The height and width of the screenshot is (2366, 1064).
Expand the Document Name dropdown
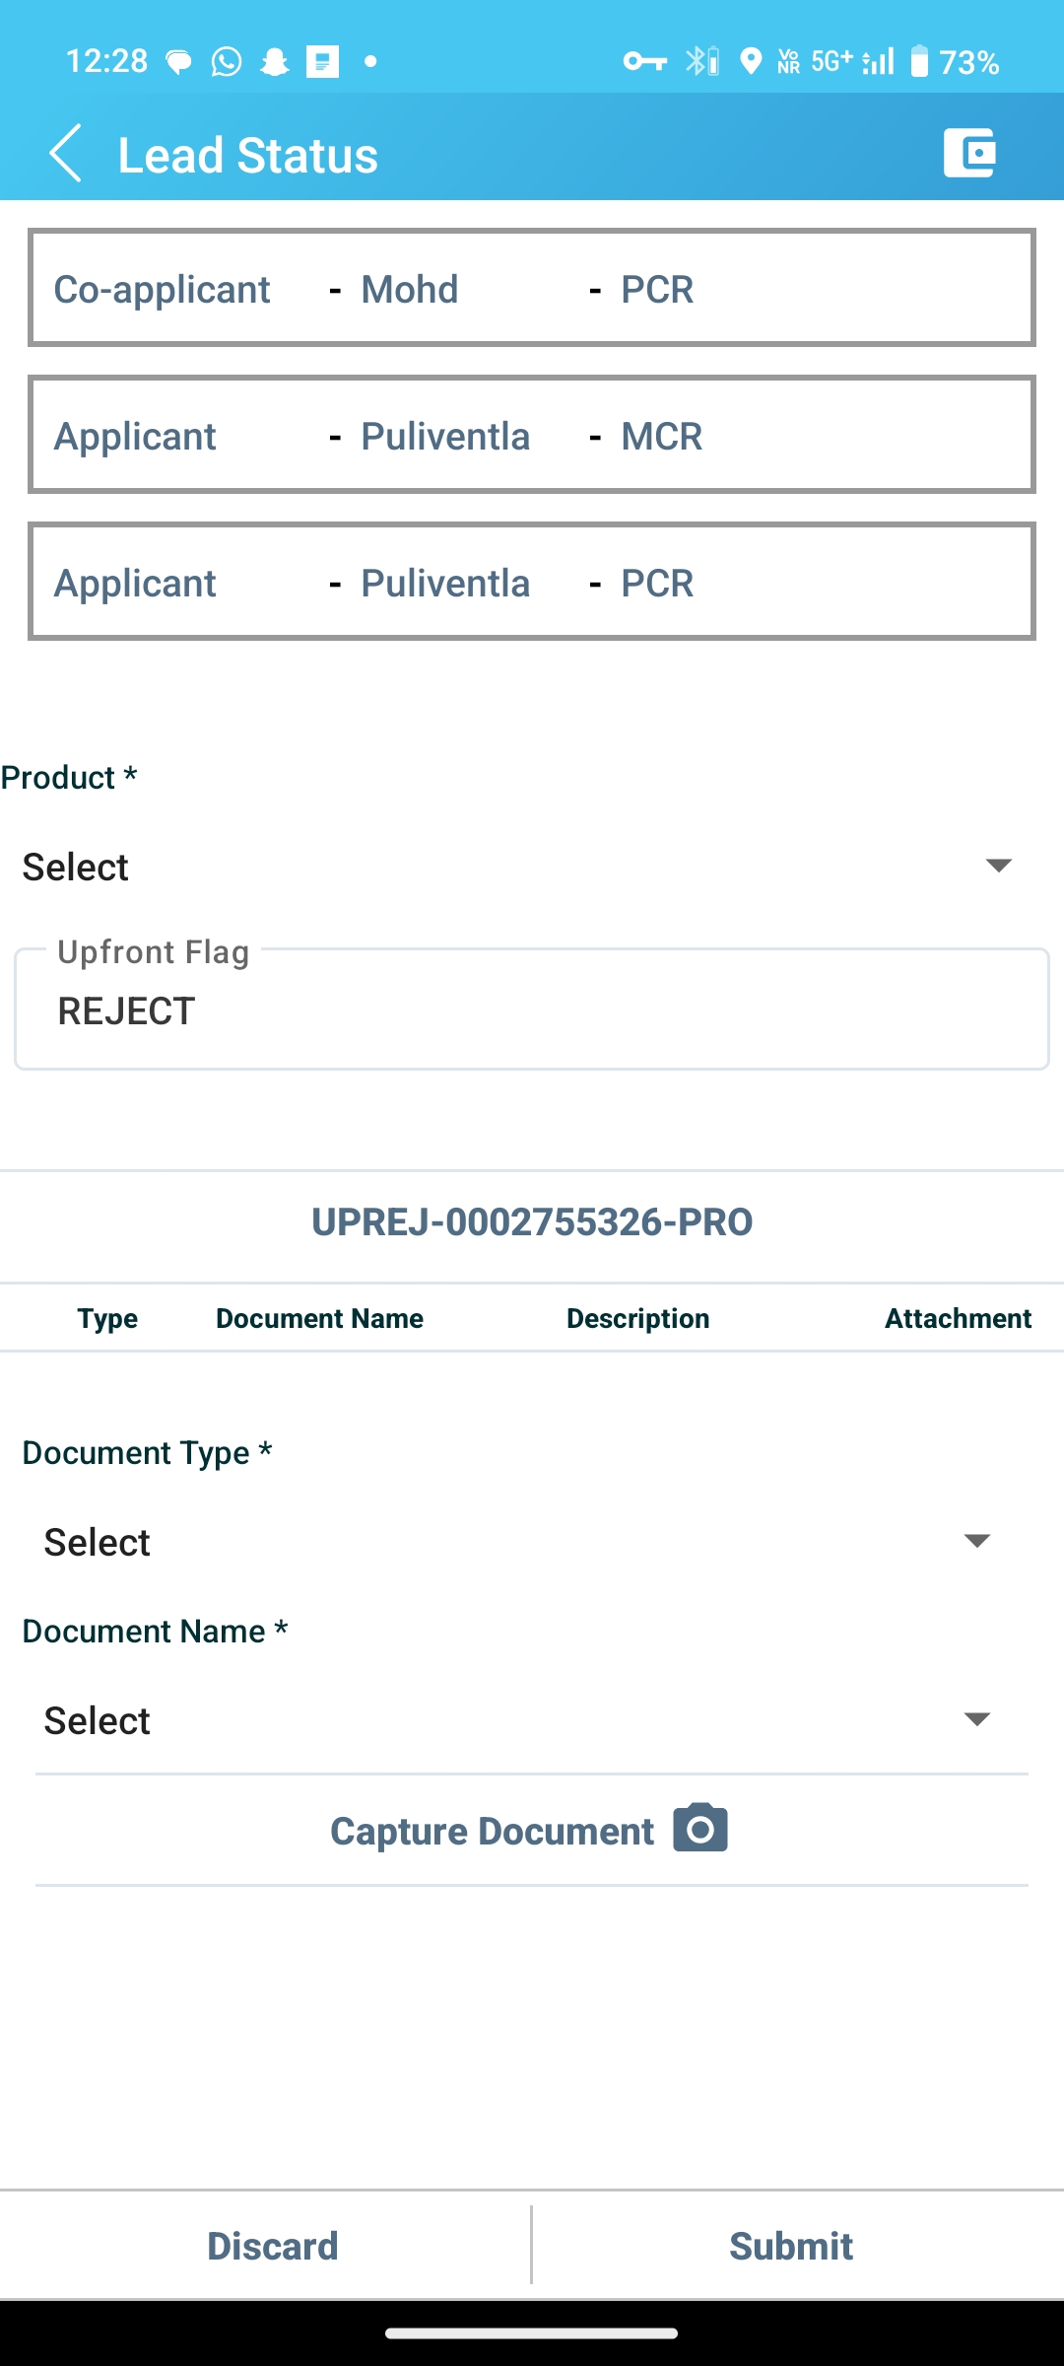[x=976, y=1719]
